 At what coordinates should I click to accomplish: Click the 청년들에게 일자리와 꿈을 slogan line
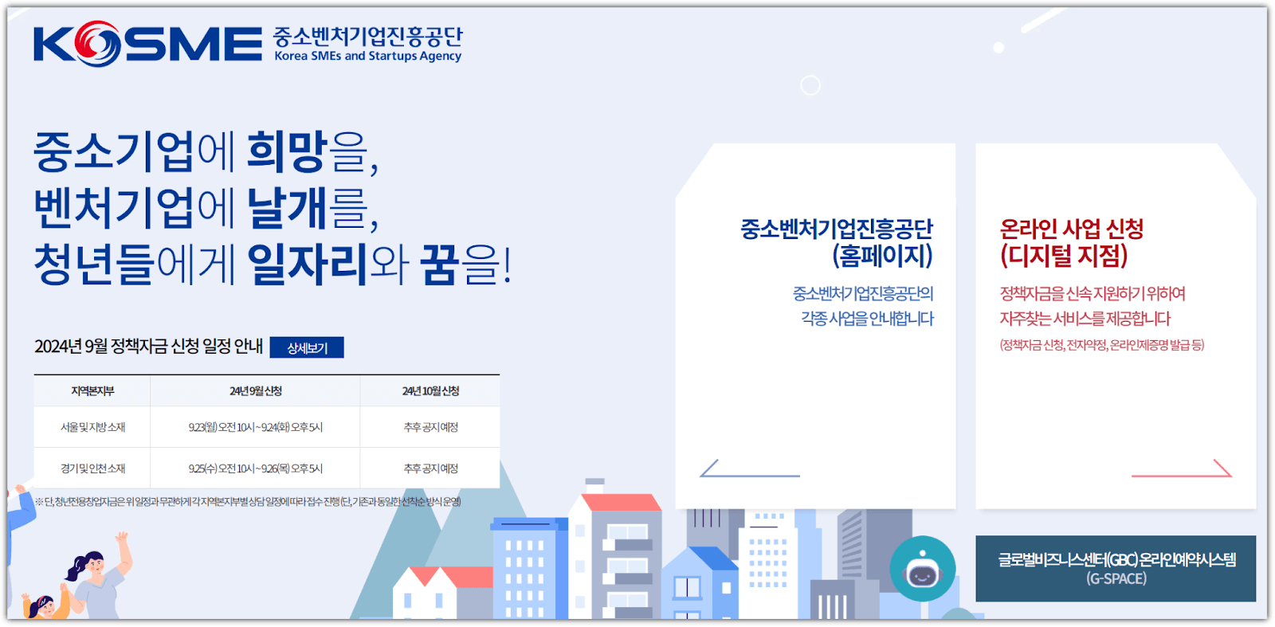[x=272, y=265]
